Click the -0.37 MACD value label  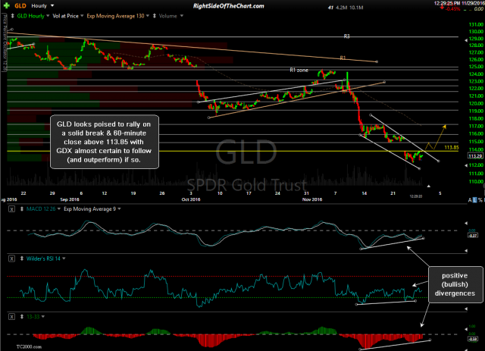point(473,236)
